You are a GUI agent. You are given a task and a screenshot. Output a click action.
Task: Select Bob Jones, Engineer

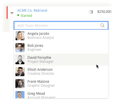click(61, 48)
